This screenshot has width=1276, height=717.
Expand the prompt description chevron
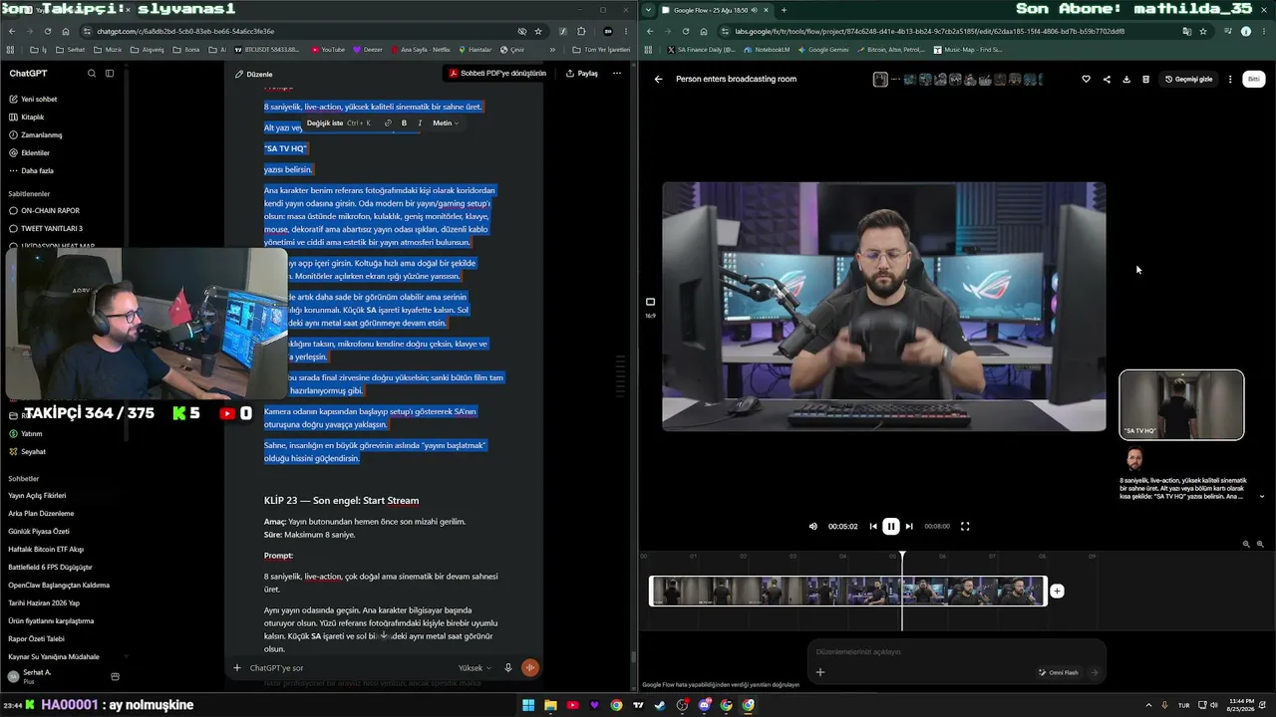[1262, 496]
